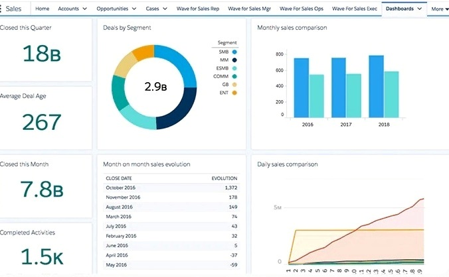Image resolution: width=449 pixels, height=277 pixels.
Task: Go to the Home tab
Action: point(42,9)
